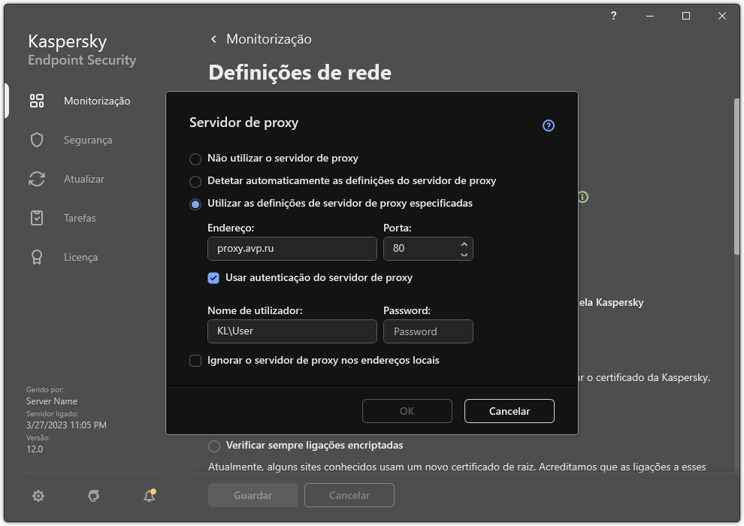Enable 'Ignorar o servidor de proxy nos endereços locais'

tap(195, 361)
